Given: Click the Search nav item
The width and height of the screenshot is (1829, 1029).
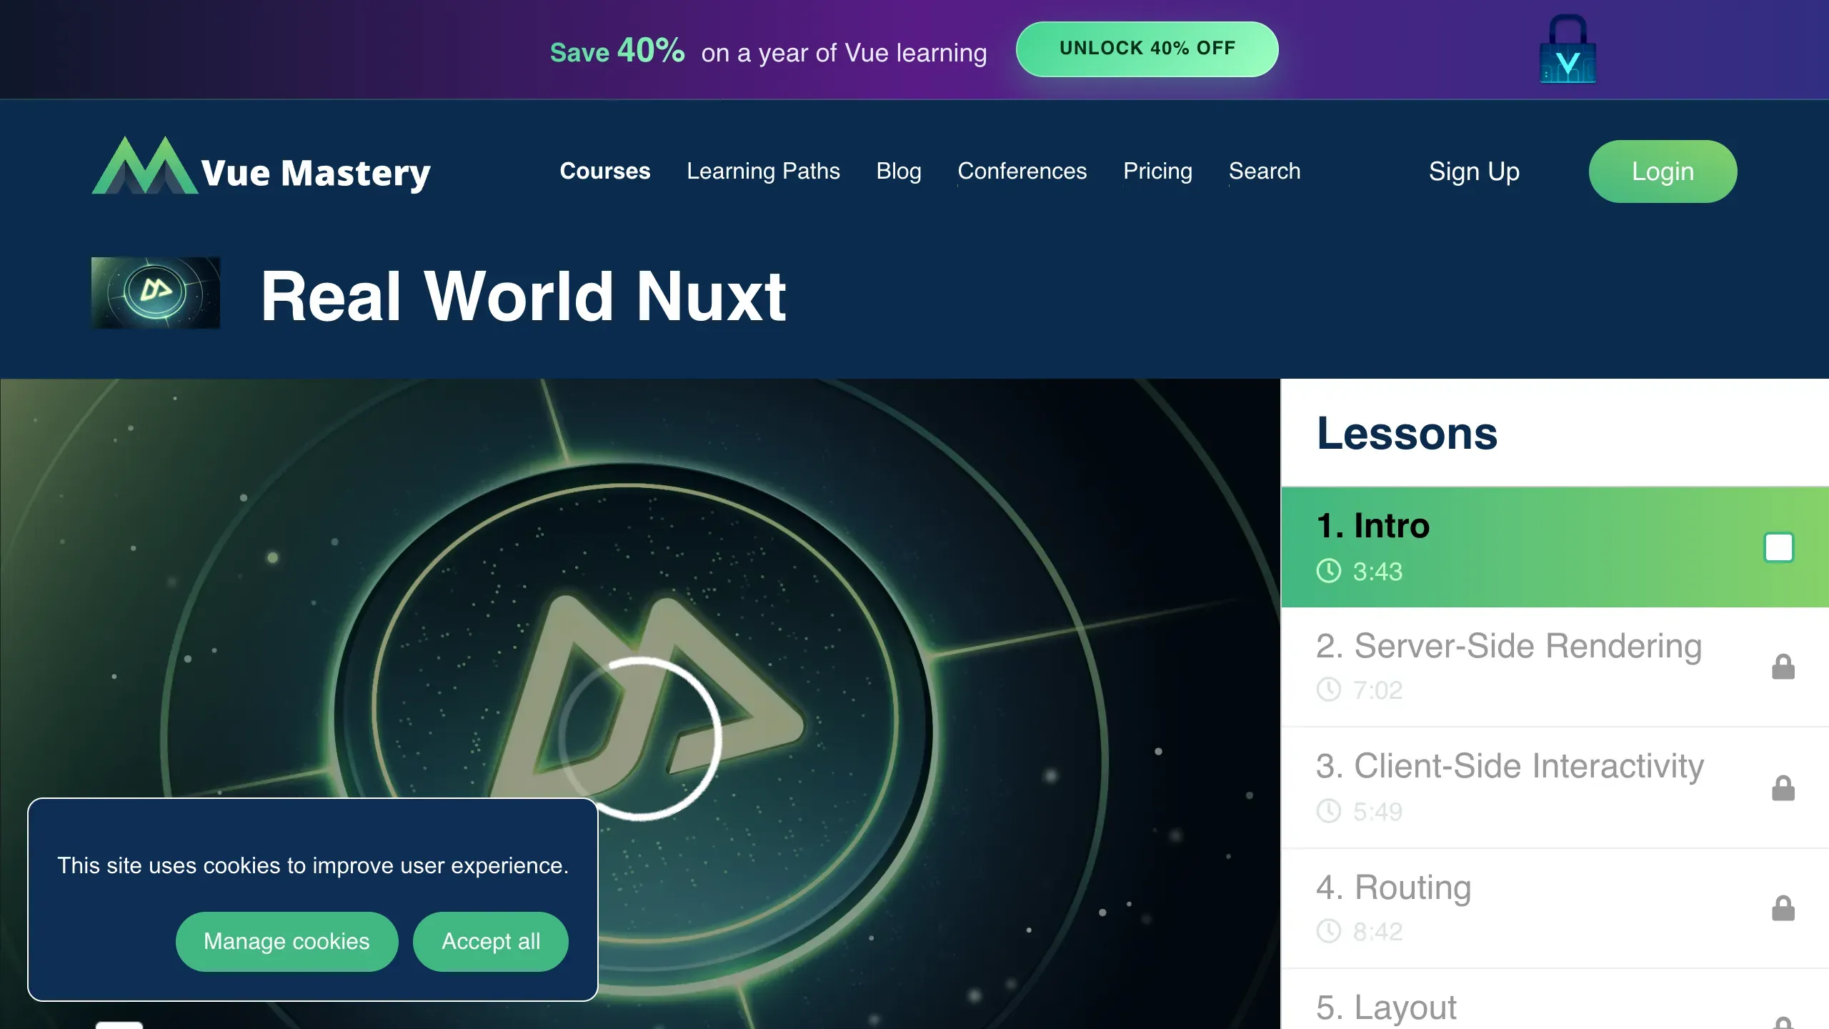Looking at the screenshot, I should (x=1264, y=171).
